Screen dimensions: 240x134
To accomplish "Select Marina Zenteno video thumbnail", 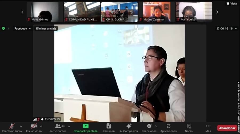I will point(157,12).
